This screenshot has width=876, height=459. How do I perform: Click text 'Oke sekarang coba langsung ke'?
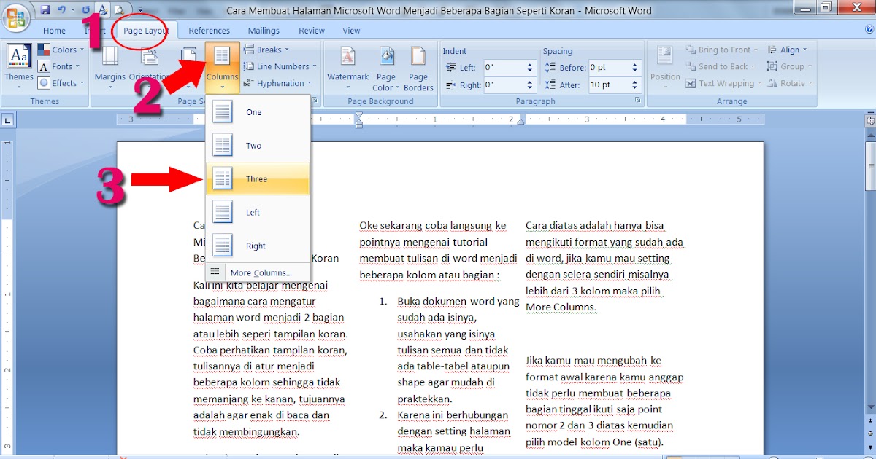432,225
